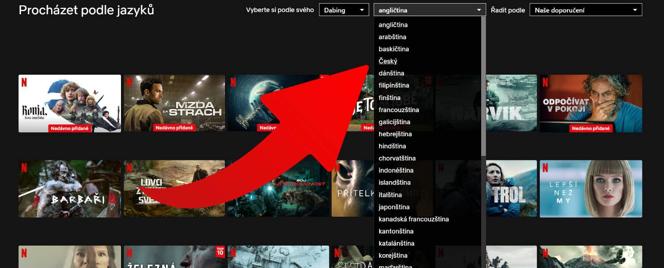
Task: Open the Naše doporučení sort dropdown
Action: point(586,10)
